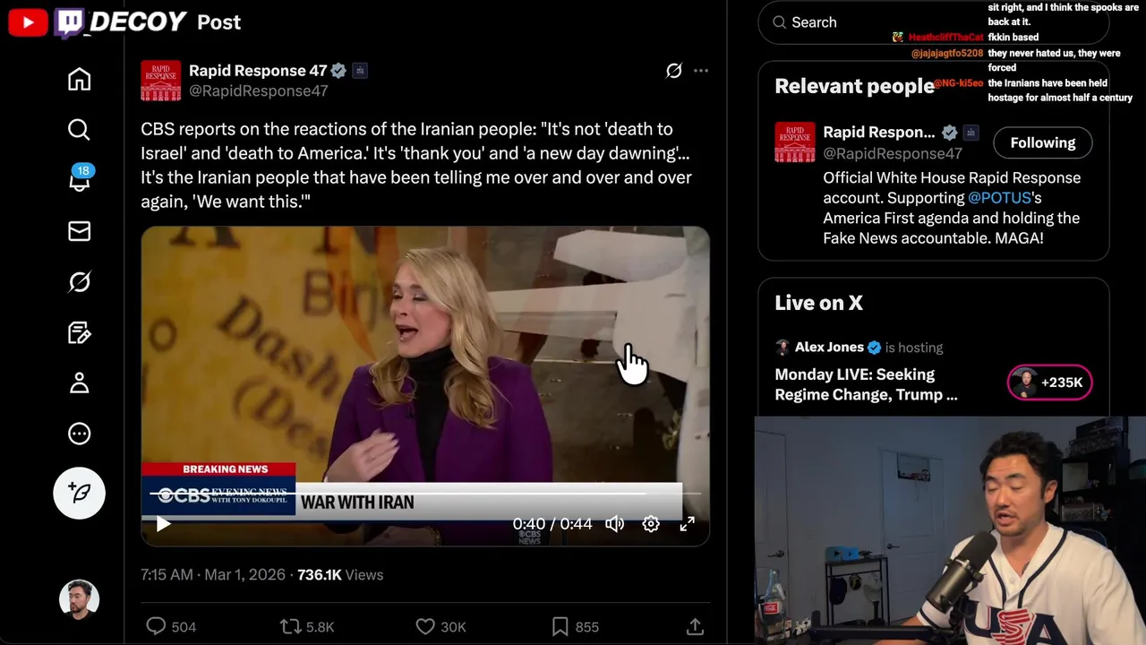
Task: Click chat username @jajajagtfo5208
Action: tap(947, 53)
